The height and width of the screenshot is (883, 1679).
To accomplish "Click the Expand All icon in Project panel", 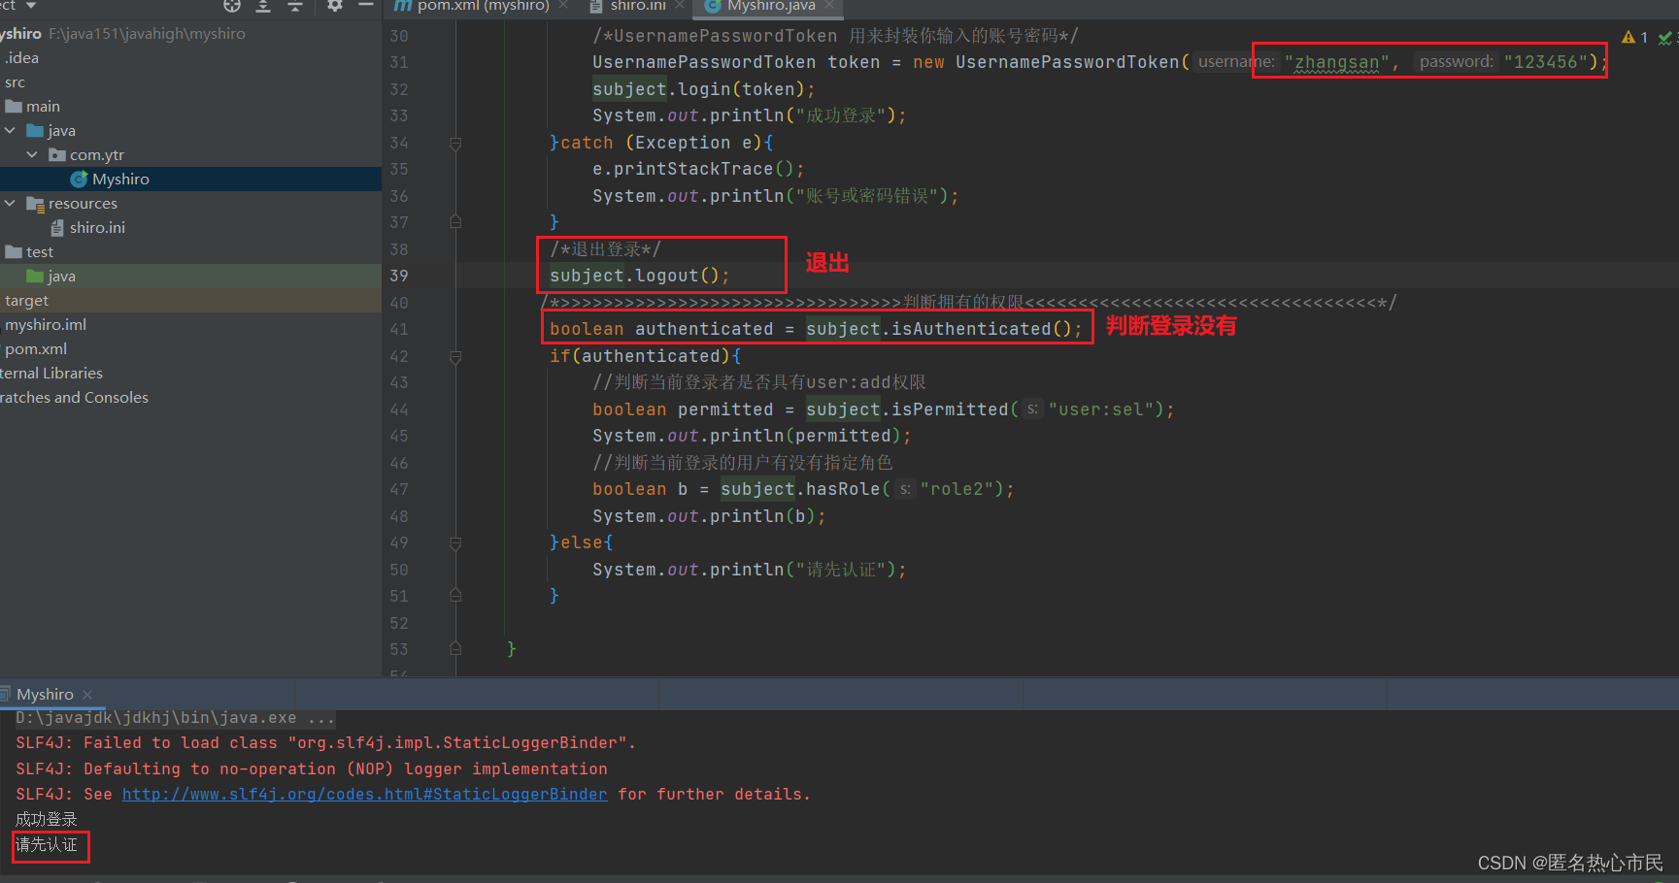I will coord(263,6).
